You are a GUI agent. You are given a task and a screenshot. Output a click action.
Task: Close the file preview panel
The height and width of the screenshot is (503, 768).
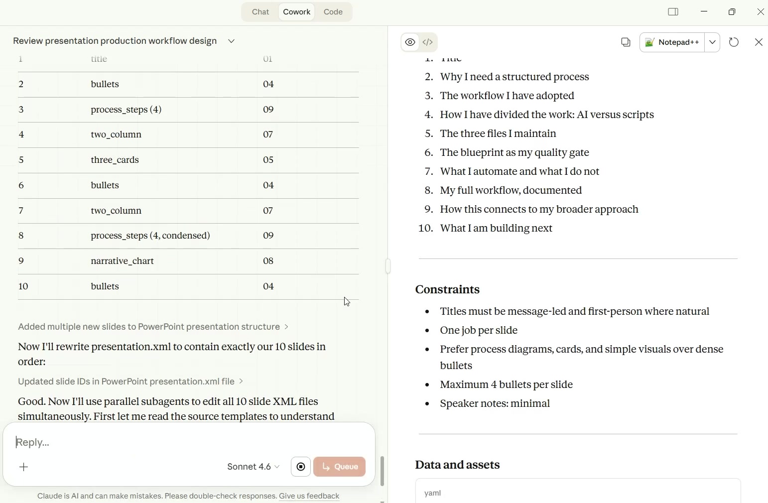tap(759, 43)
